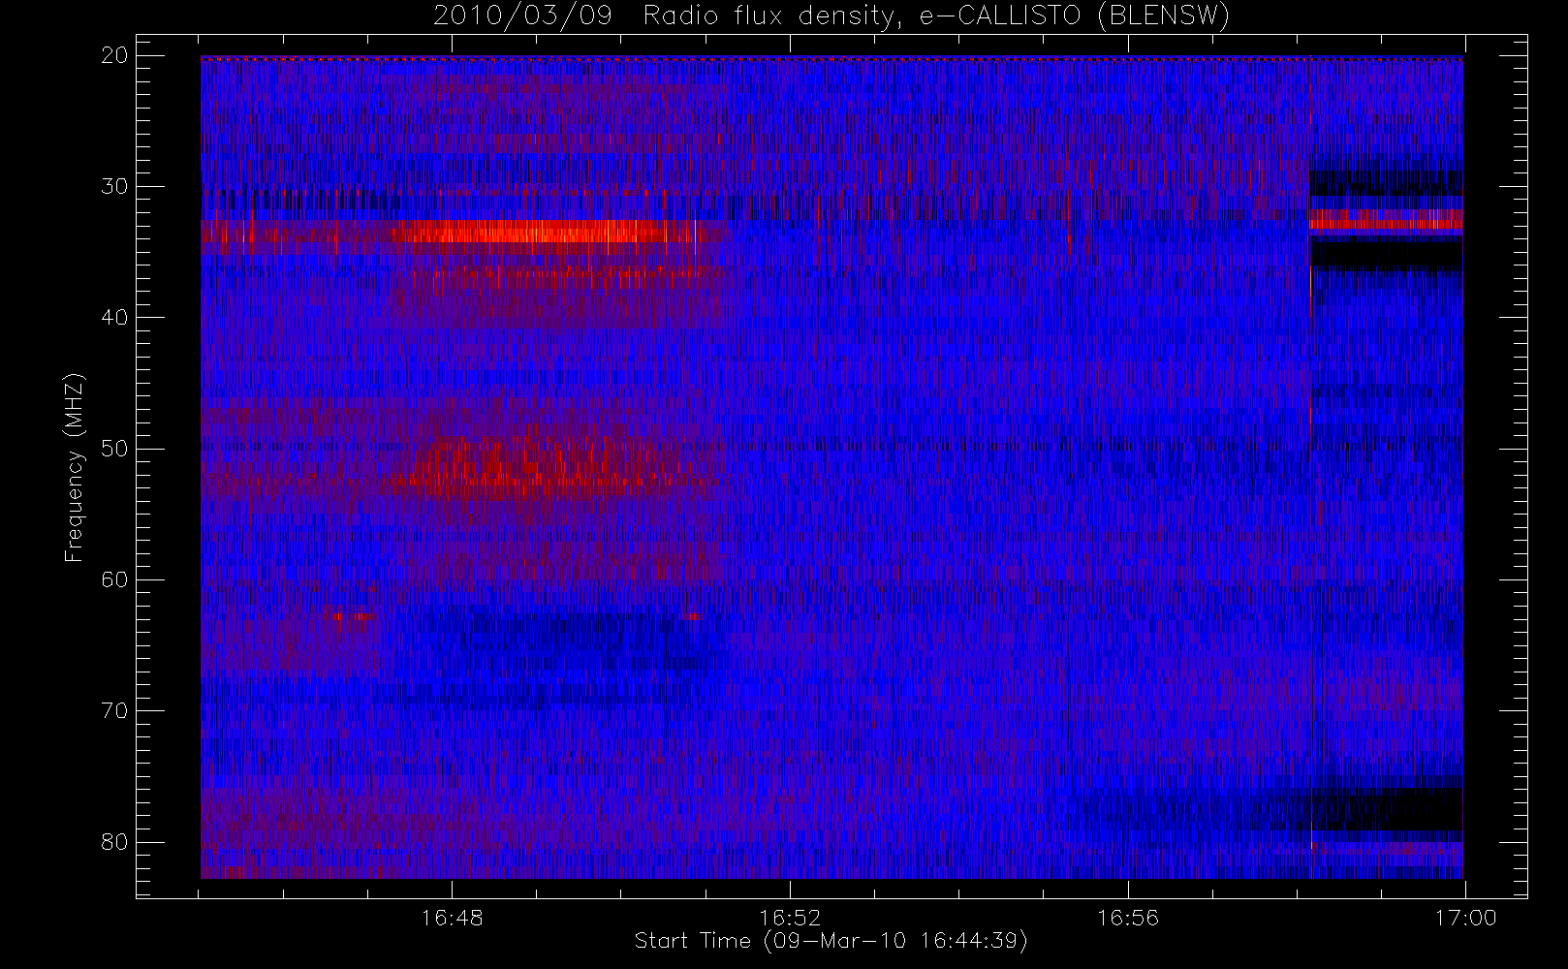
Task: Click the 20 MHz frequency label
Action: [114, 55]
